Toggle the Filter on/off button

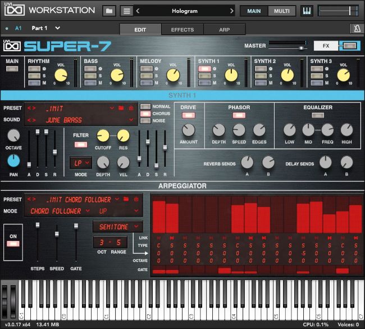click(x=81, y=145)
